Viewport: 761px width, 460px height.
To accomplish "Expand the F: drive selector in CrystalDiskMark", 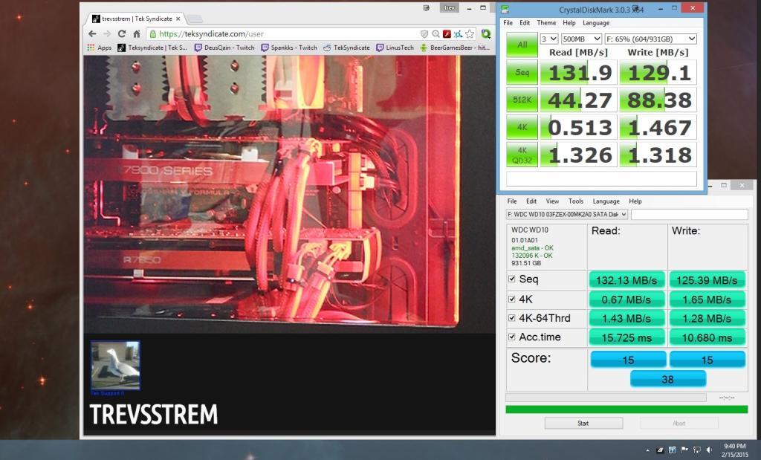I will pos(650,39).
